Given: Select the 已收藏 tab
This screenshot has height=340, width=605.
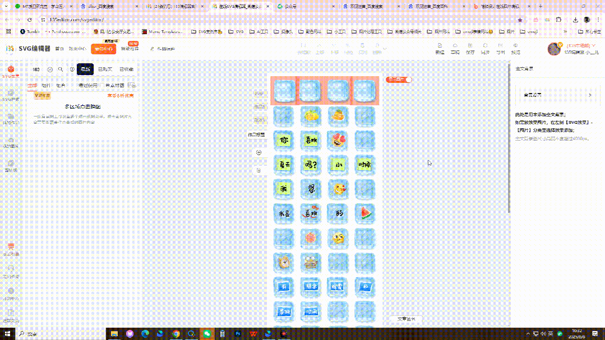Looking at the screenshot, I should tap(126, 69).
